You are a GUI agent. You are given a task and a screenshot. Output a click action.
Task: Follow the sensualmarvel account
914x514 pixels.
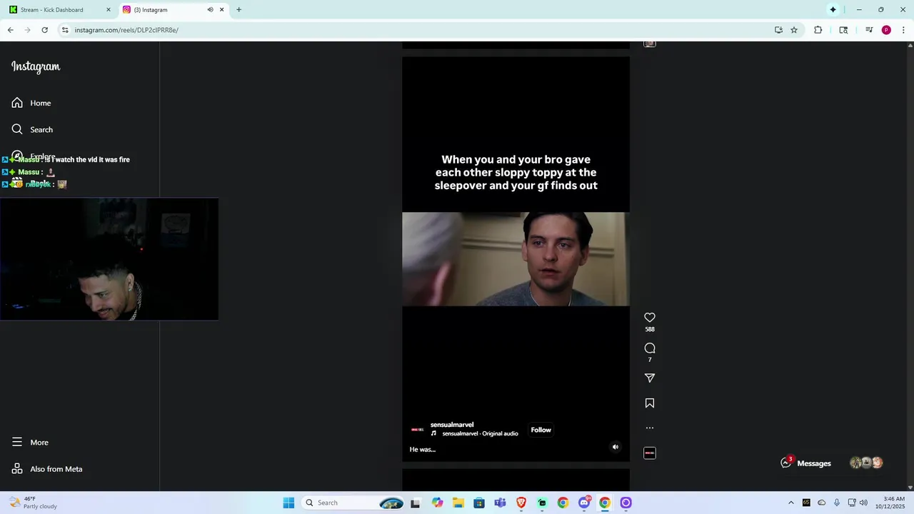coord(541,430)
